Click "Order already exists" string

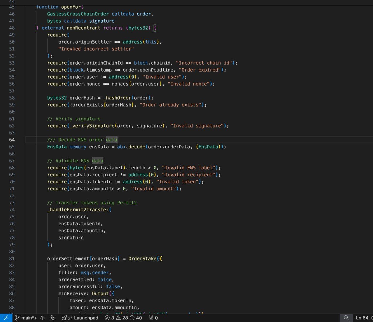170,105
